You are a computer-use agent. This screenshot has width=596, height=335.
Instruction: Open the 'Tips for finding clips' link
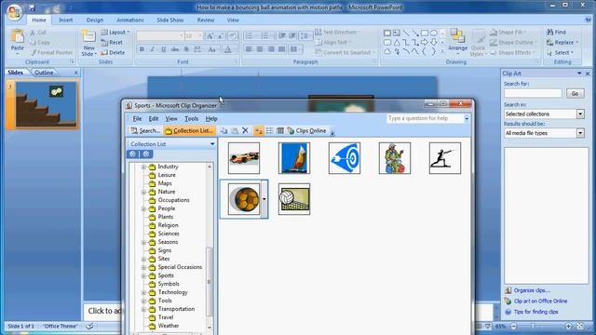pos(535,312)
